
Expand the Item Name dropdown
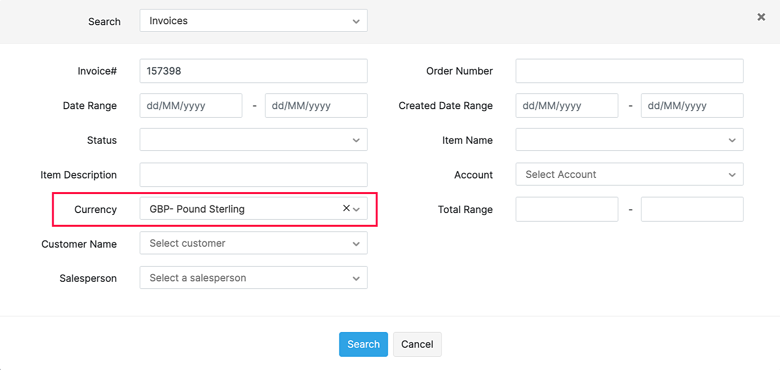(629, 140)
